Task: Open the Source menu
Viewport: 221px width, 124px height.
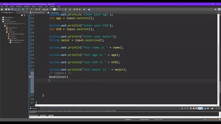Action: coord(12,7)
